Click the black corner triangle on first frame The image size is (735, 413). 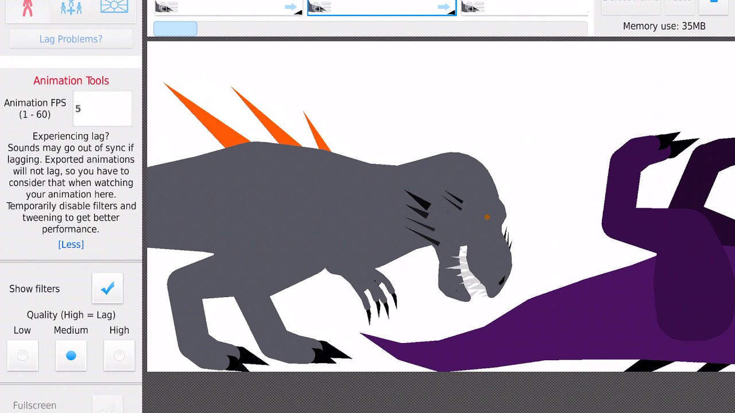[299, 11]
